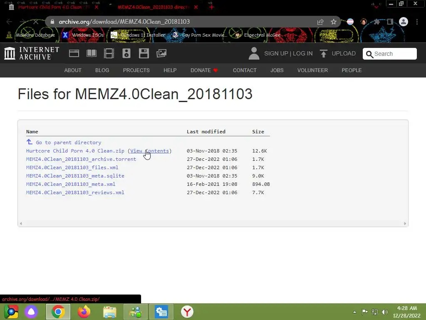
Task: Click the address bar URL
Action: pyautogui.click(x=124, y=22)
